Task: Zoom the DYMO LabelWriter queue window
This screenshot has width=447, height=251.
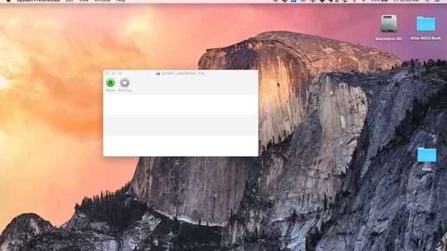Action: (x=119, y=73)
